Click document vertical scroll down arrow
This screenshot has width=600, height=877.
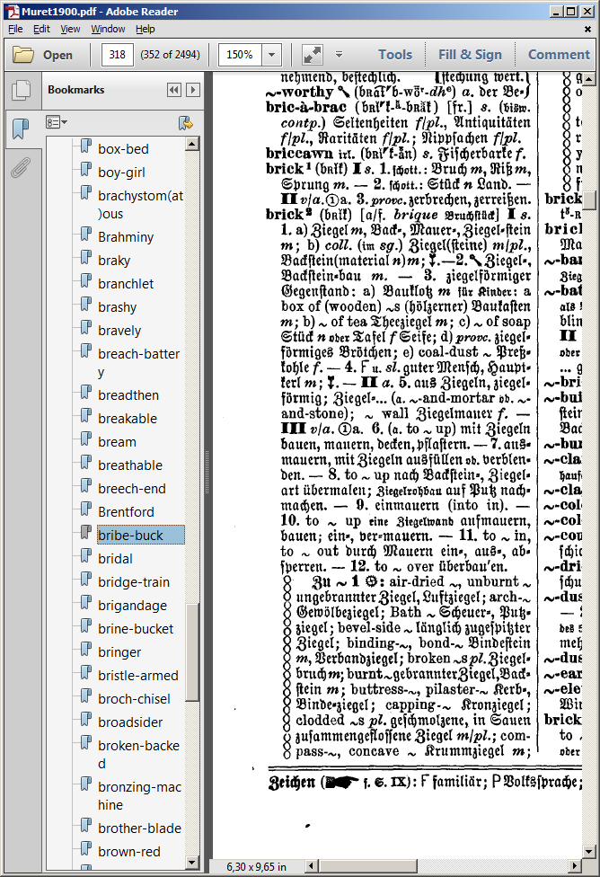tap(588, 852)
